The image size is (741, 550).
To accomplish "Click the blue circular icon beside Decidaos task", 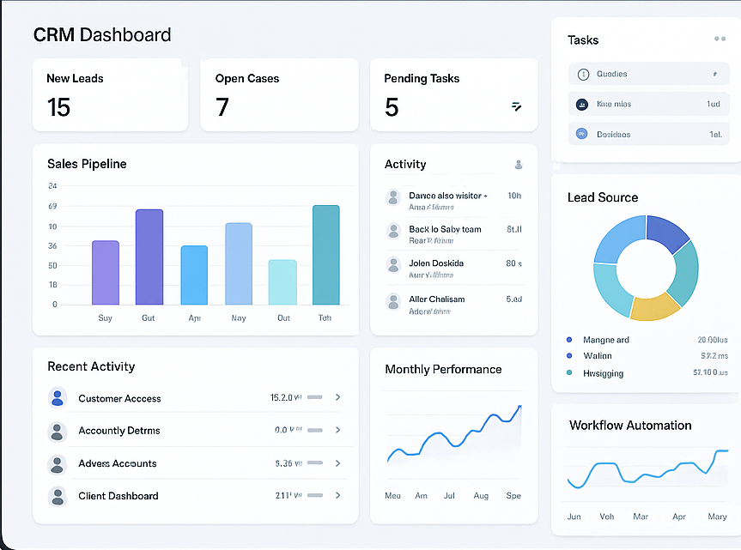I will 583,133.
